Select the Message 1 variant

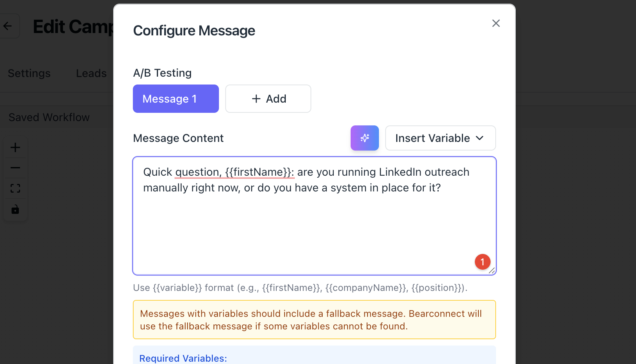pos(176,99)
